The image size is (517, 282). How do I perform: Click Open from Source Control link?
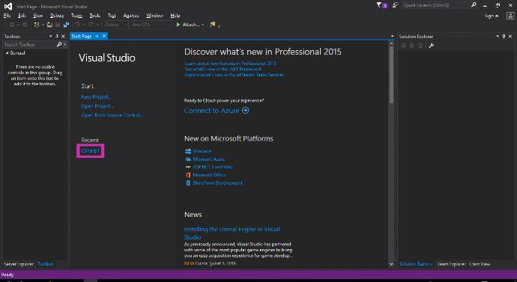coord(112,115)
